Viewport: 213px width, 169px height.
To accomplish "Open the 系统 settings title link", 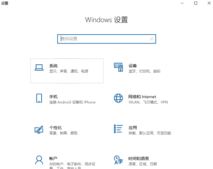I will (53, 66).
